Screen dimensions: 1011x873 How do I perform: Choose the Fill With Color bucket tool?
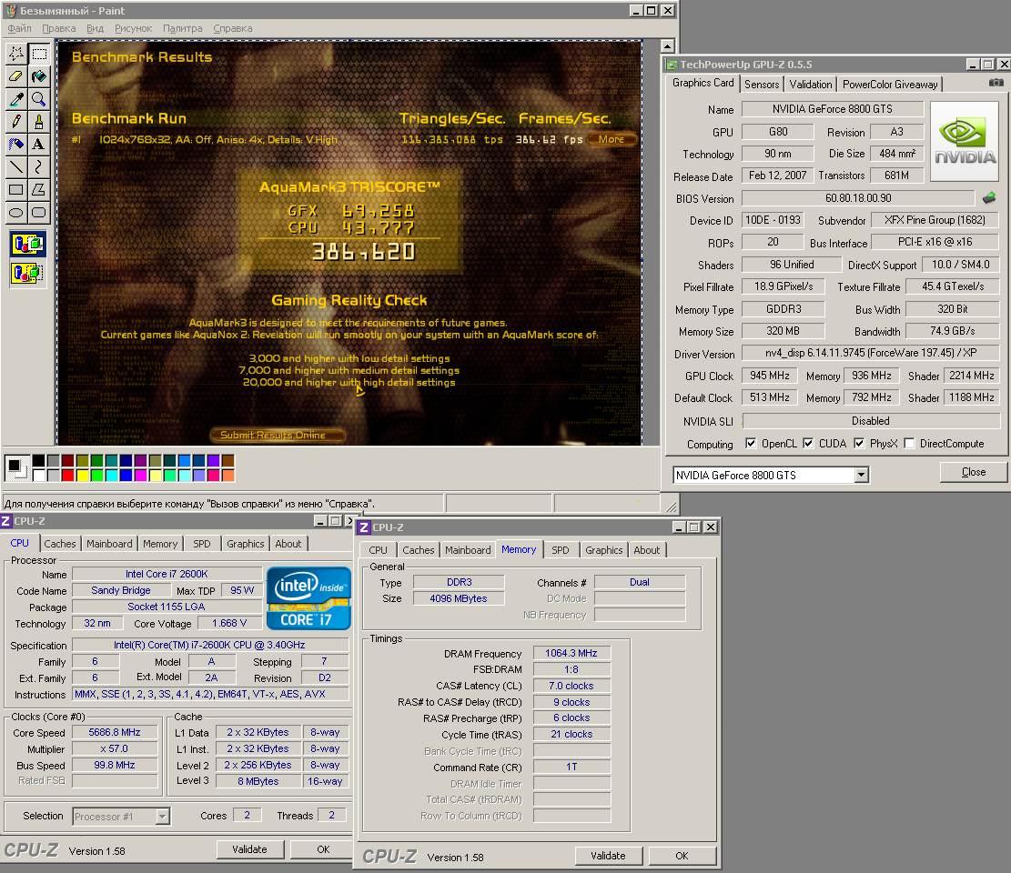(x=39, y=76)
